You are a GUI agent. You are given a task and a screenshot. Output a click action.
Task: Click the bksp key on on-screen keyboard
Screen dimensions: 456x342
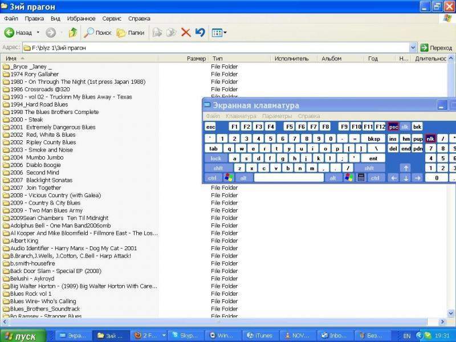(x=374, y=139)
